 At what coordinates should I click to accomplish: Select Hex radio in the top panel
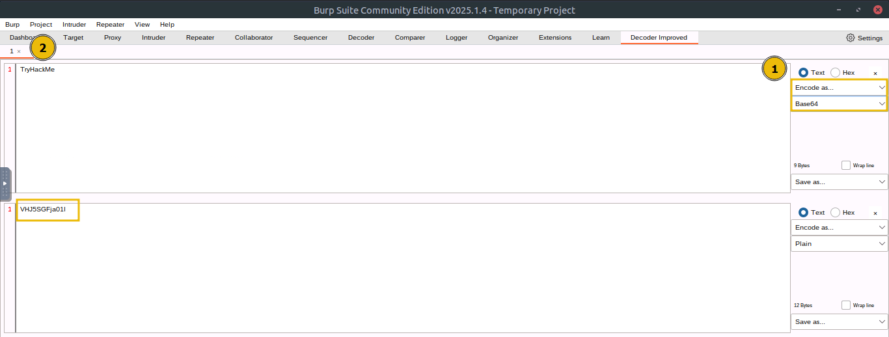(835, 73)
